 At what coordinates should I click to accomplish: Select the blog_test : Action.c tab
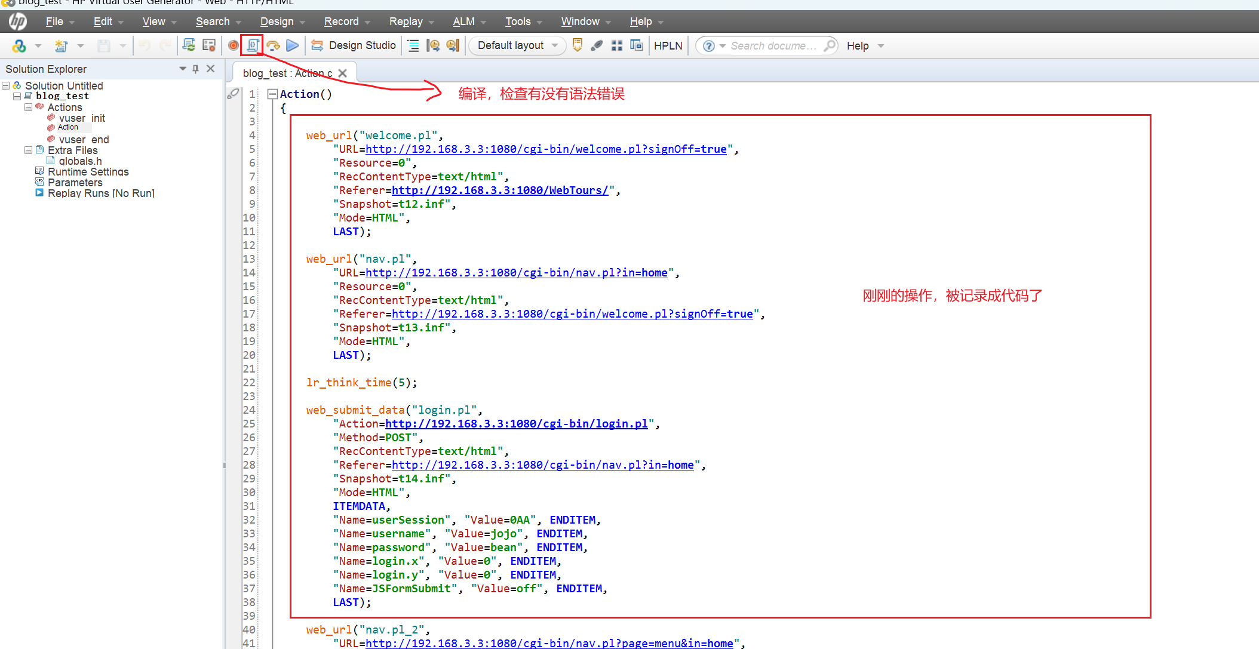pos(287,73)
